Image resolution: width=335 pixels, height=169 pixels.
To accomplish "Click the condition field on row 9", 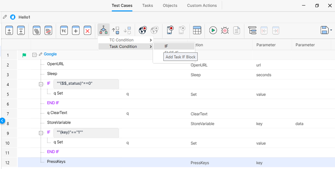I will click(86, 133).
